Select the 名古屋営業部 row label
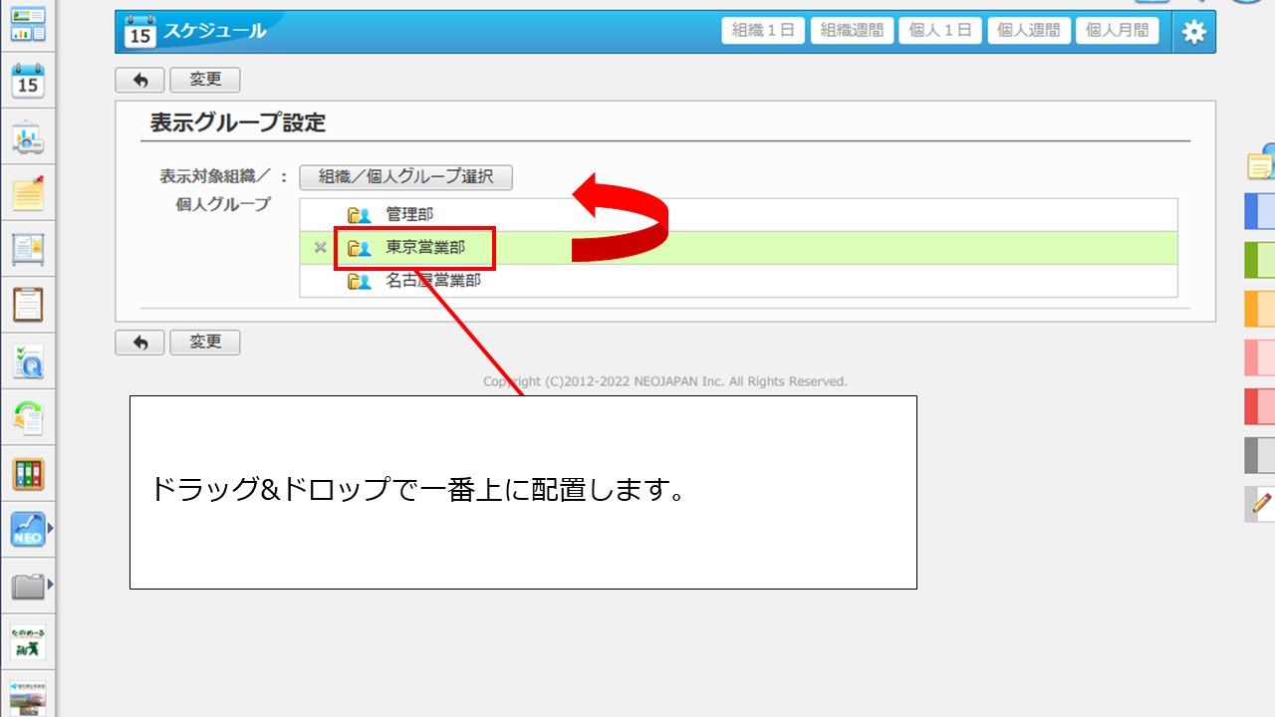The image size is (1275, 717). click(x=433, y=281)
